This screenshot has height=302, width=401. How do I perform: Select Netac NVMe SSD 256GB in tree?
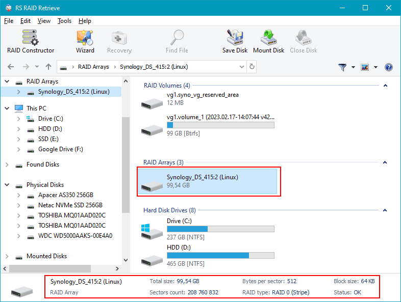pyautogui.click(x=70, y=205)
